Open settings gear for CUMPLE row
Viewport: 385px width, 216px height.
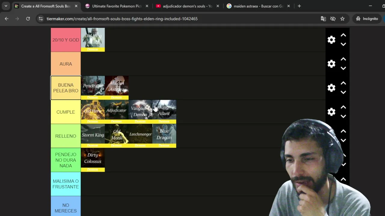coord(331,112)
